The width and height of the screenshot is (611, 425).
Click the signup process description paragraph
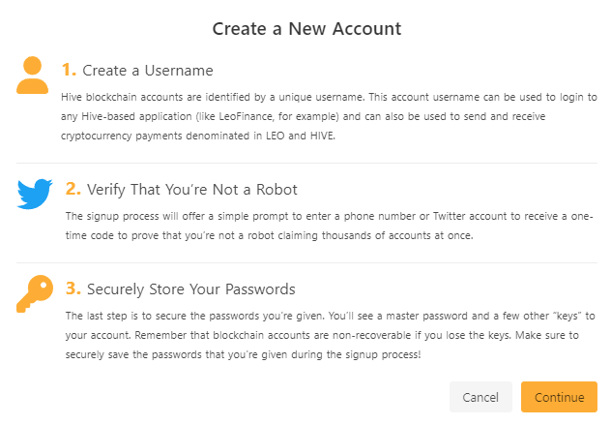[330, 226]
